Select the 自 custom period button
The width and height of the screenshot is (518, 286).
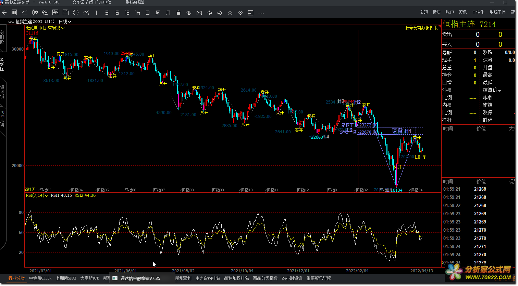click(x=178, y=13)
